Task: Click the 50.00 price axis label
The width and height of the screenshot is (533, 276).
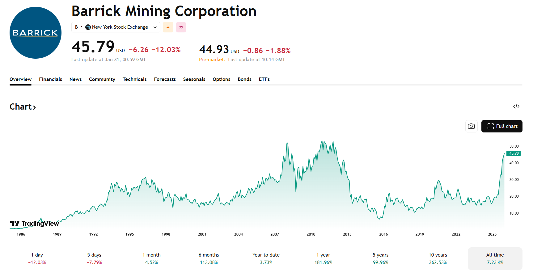Action: [514, 146]
